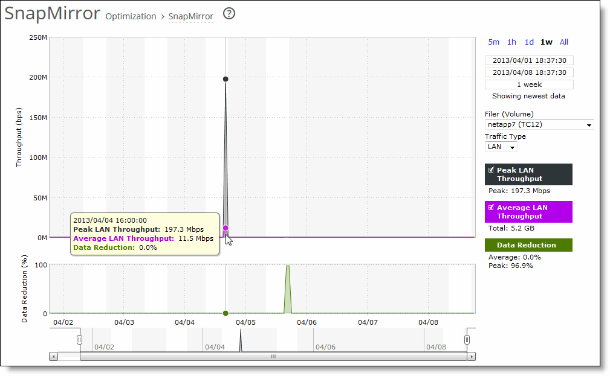Click the right range bracket on the timeline
Image resolution: width=610 pixels, height=376 pixels.
pos(467,339)
